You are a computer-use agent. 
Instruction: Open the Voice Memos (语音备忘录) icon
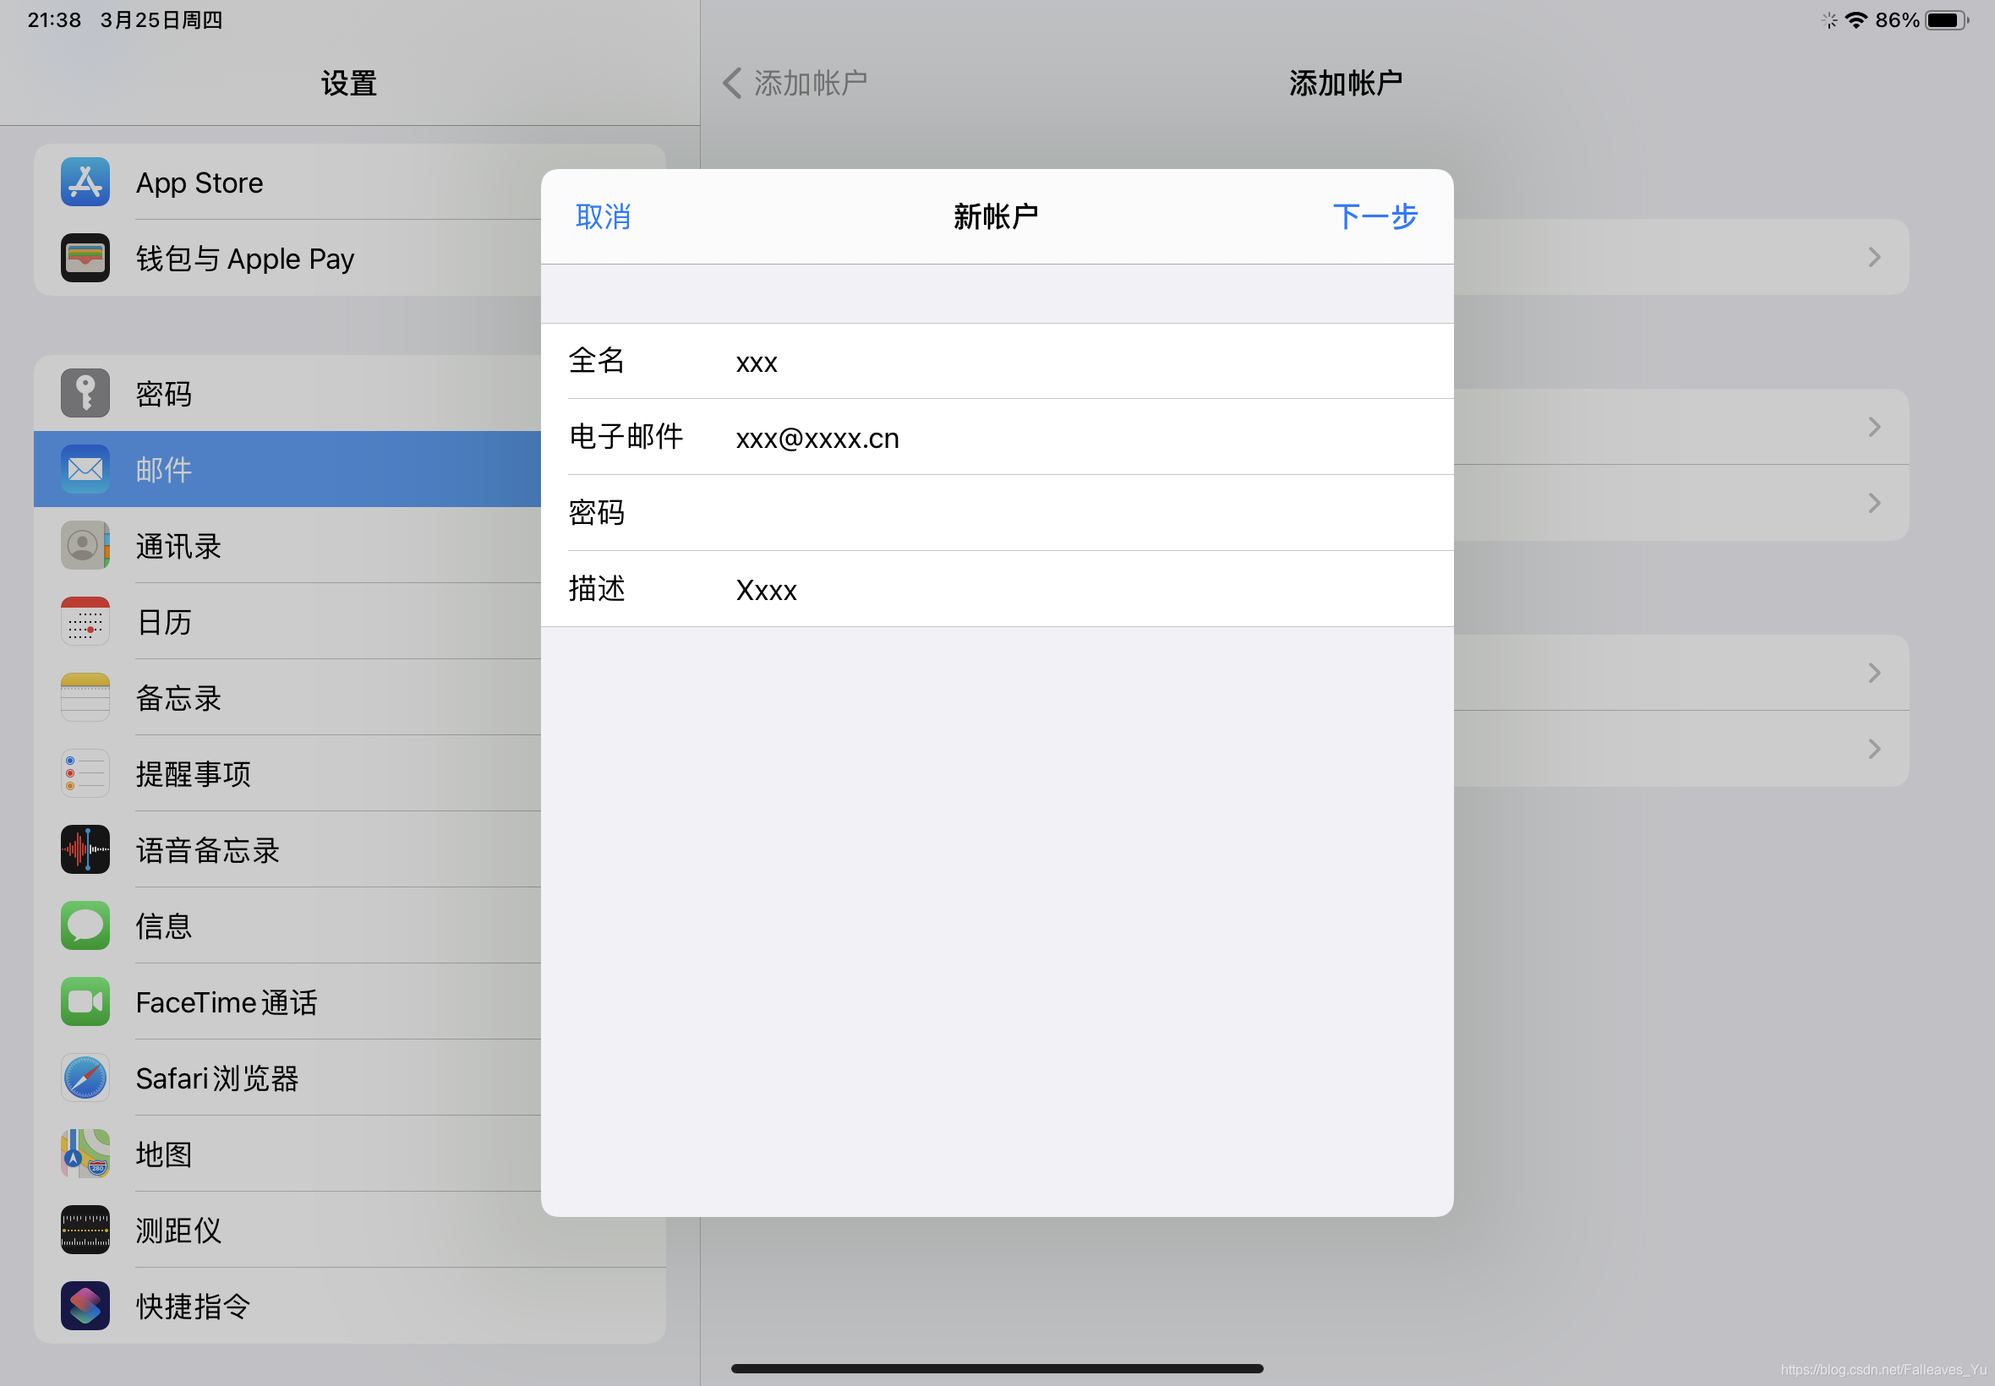click(85, 849)
